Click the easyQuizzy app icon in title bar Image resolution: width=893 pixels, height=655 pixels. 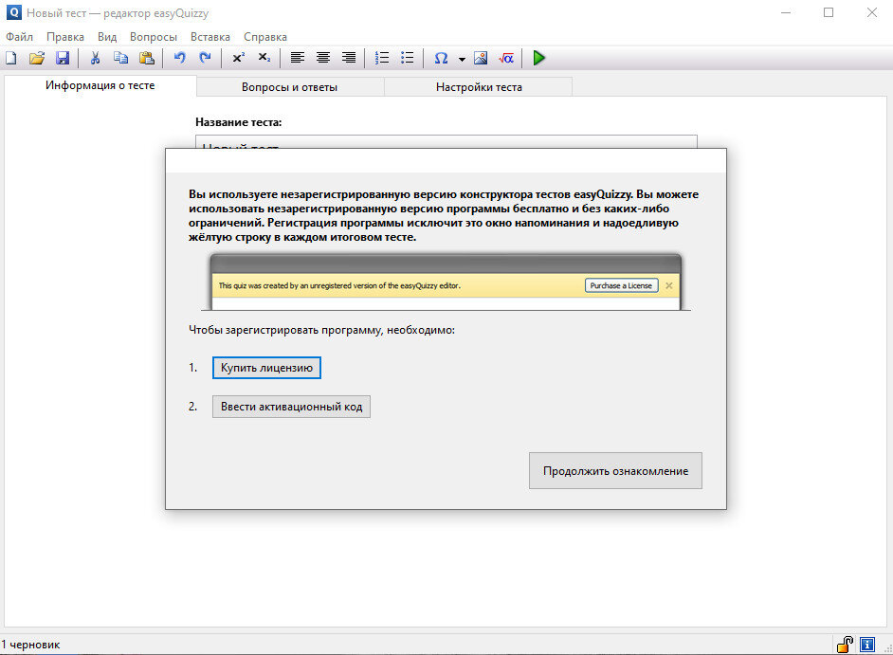click(x=13, y=12)
